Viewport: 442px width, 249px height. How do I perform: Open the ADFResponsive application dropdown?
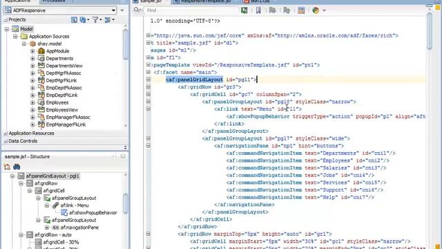[x=113, y=10]
